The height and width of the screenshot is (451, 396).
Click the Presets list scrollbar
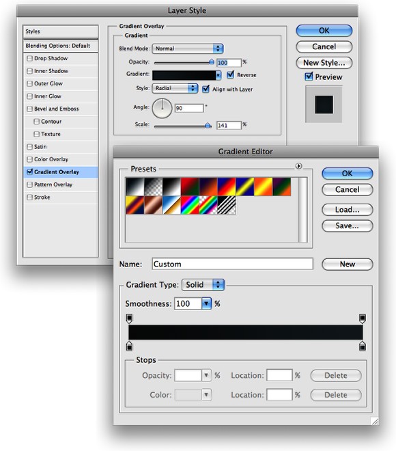tap(303, 210)
